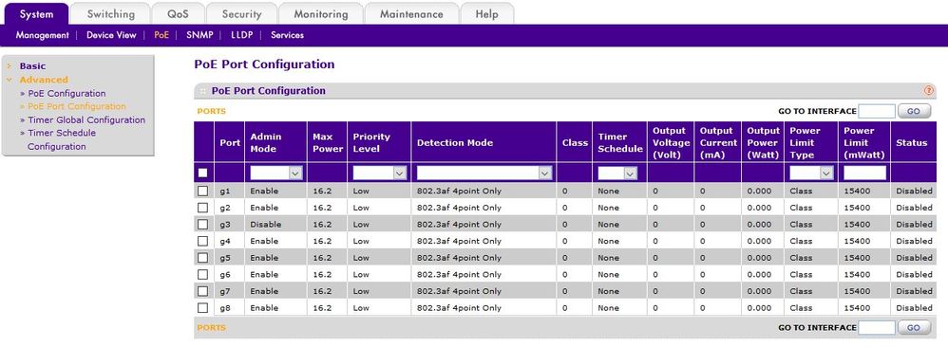Select the header checkbox for all ports
This screenshot has width=948, height=347.
click(203, 173)
